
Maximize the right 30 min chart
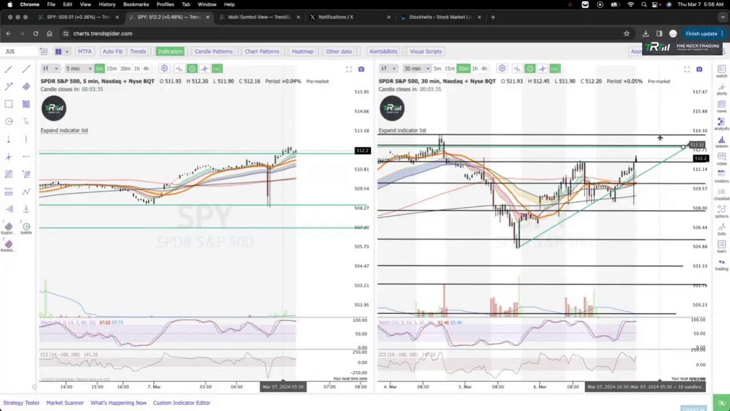tap(687, 69)
